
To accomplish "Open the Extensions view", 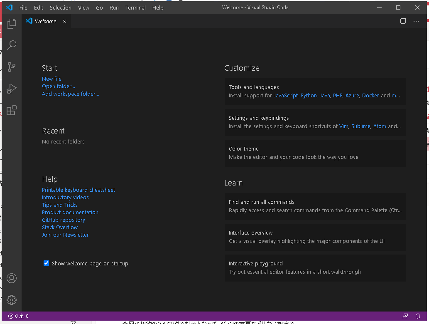I will click(12, 110).
